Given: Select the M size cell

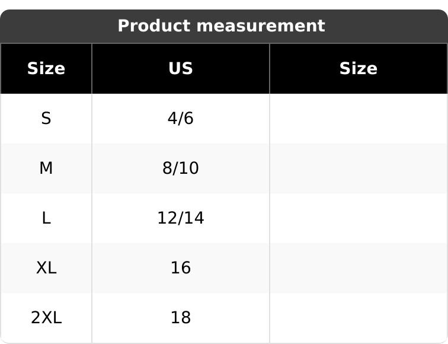Looking at the screenshot, I should (46, 168).
